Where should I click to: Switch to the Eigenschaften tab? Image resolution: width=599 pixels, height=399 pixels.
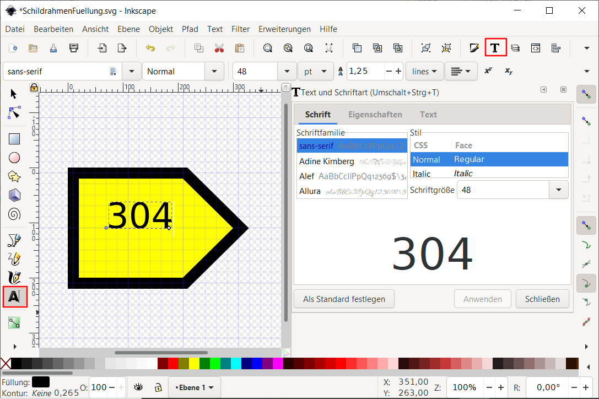(x=375, y=115)
